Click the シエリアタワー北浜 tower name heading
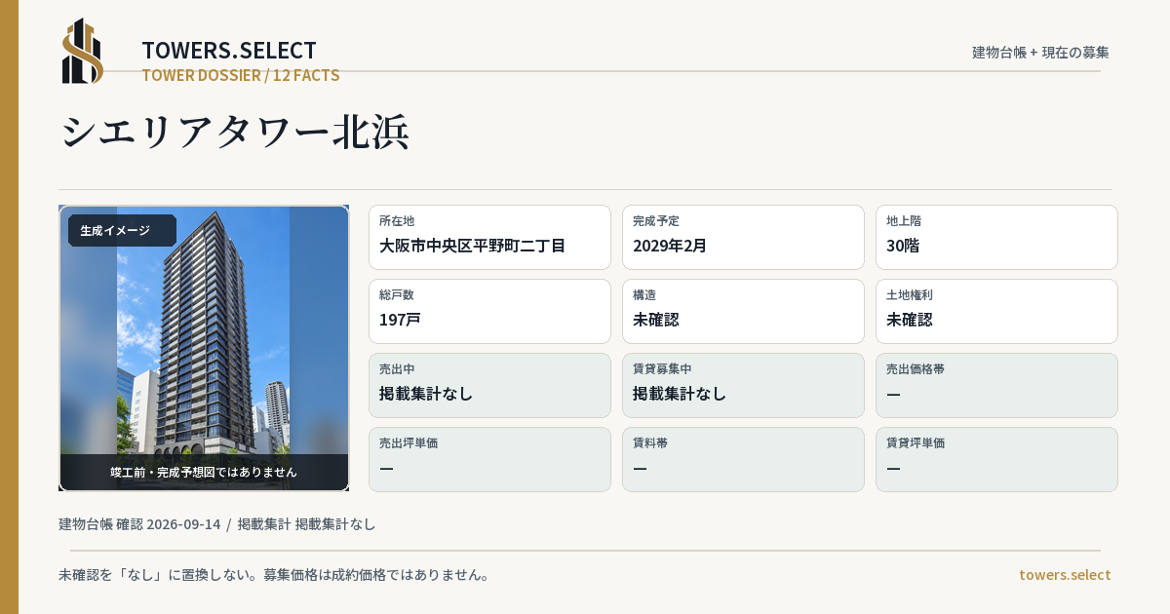1170x614 pixels. pos(234,132)
